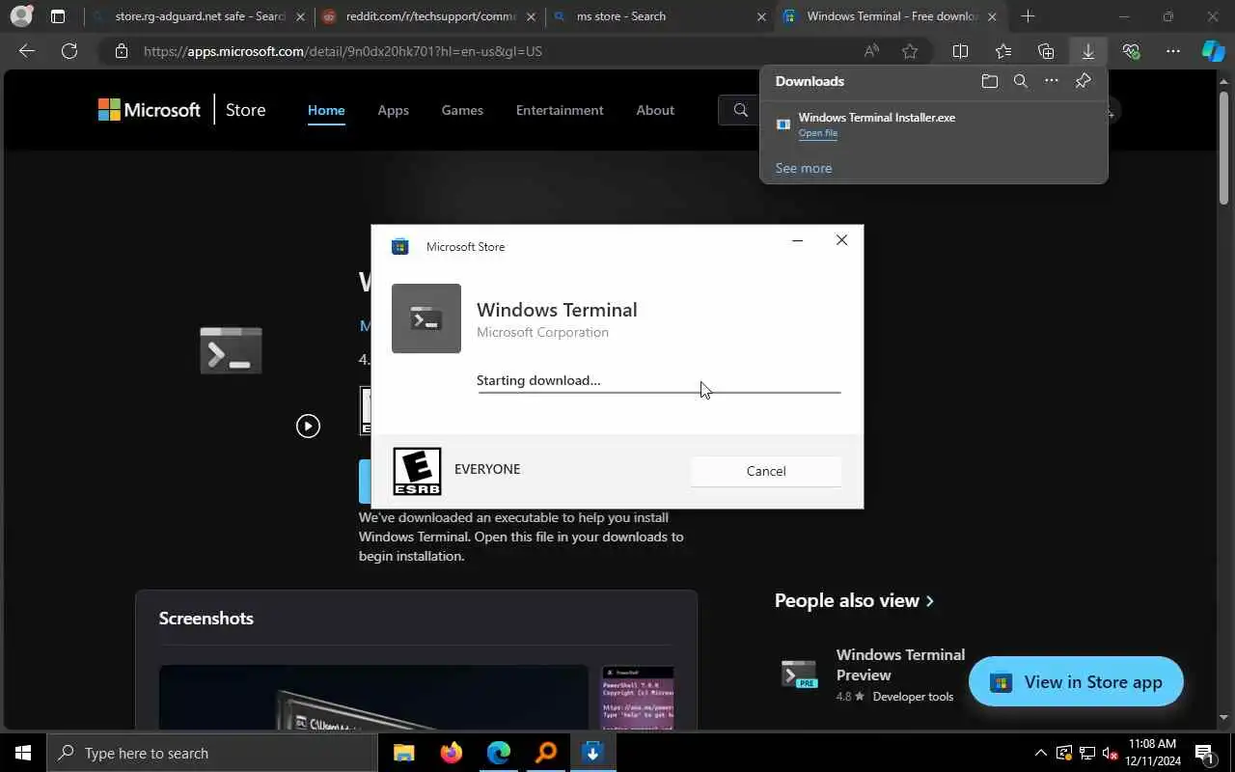Image resolution: width=1235 pixels, height=772 pixels.
Task: Close the Windows Terminal browser tab
Action: pos(992,16)
